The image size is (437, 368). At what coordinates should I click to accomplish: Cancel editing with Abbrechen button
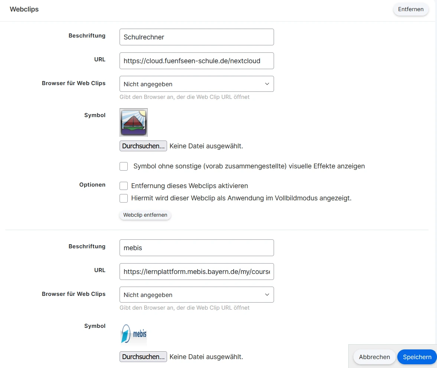click(374, 357)
